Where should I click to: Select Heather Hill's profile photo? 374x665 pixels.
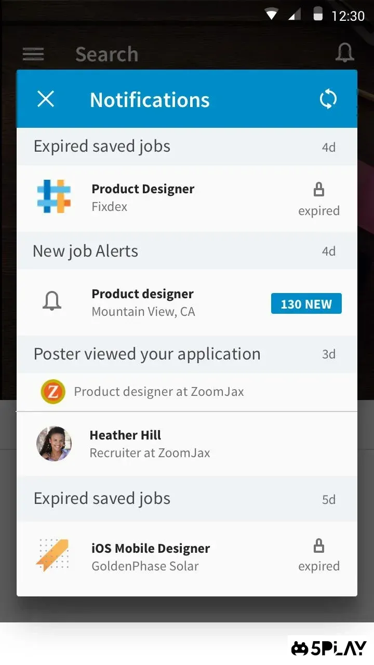pos(54,444)
